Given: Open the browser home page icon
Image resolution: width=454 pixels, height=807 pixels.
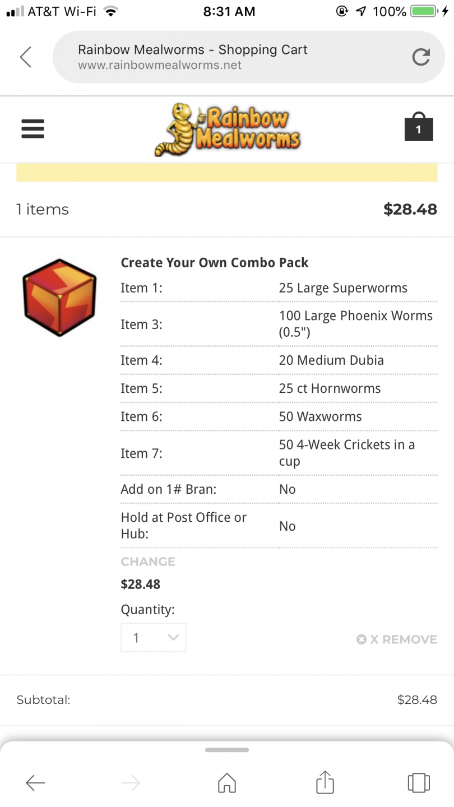Looking at the screenshot, I should click(x=227, y=782).
